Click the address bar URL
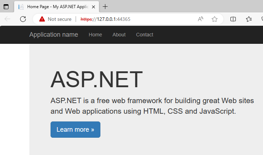 tap(105, 19)
